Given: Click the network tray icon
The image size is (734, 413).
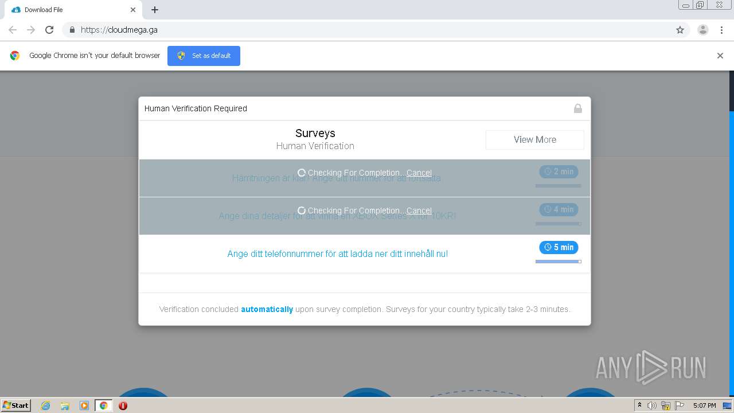Looking at the screenshot, I should pos(666,406).
